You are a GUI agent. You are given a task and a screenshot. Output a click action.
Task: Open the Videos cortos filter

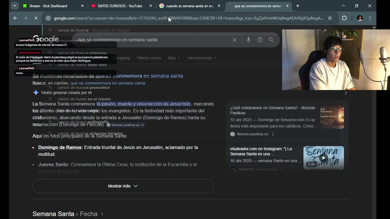click(149, 58)
